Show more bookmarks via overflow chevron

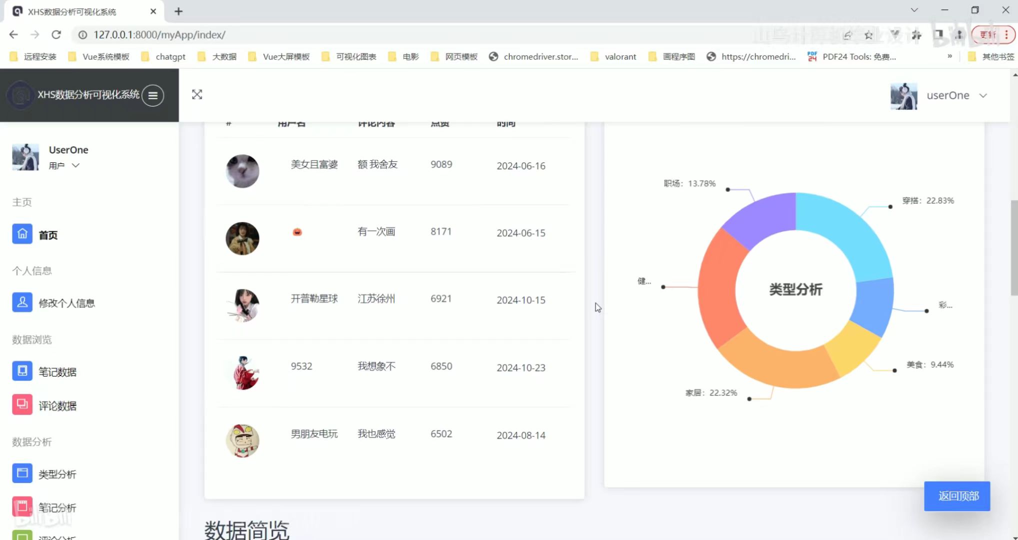coord(949,56)
